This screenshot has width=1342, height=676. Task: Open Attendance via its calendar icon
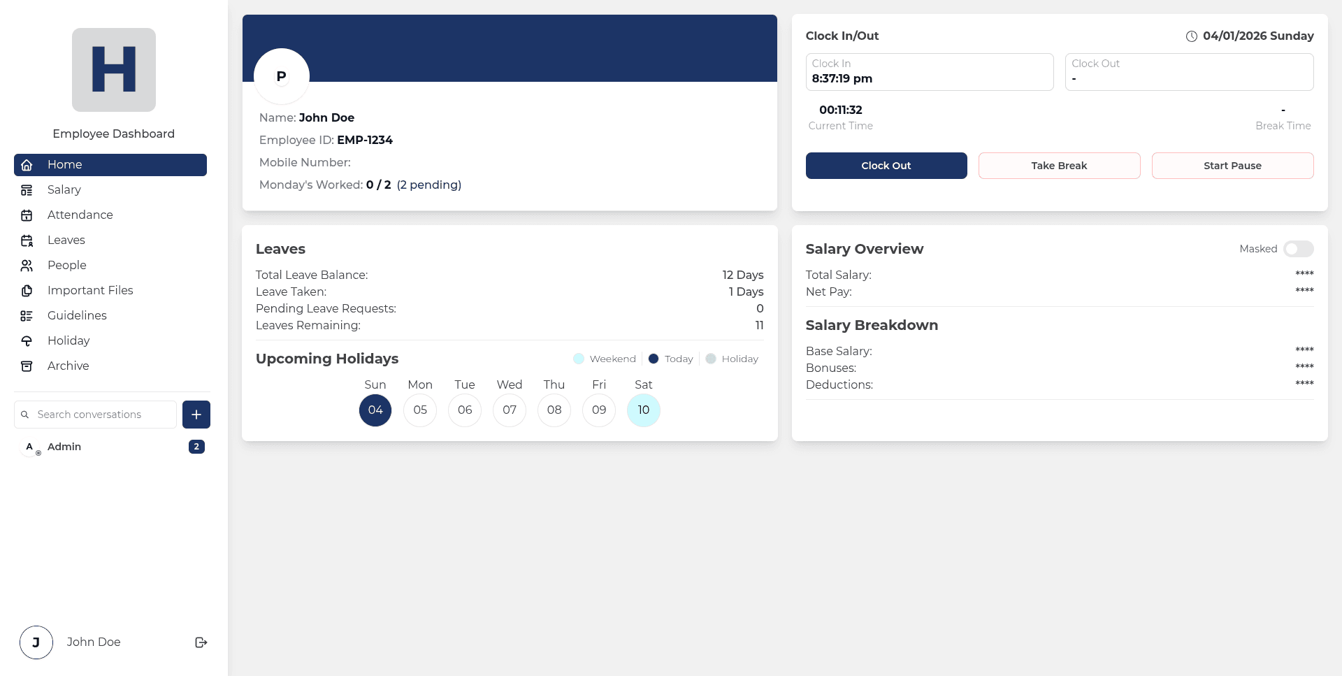[27, 215]
